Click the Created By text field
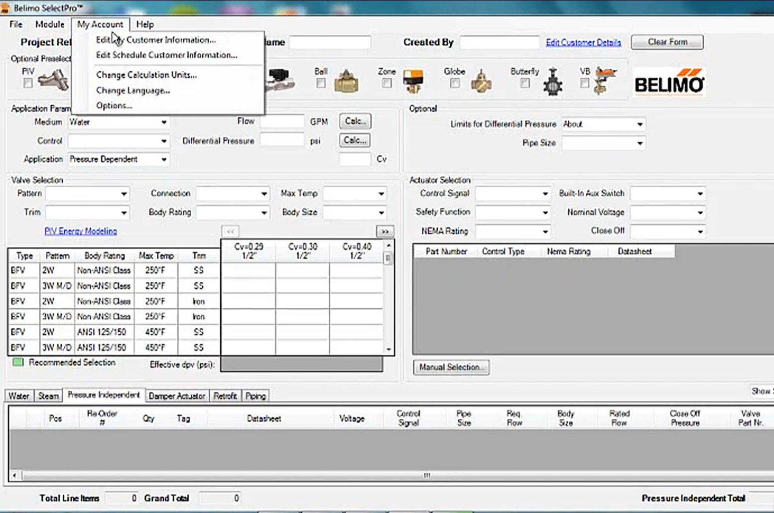The image size is (774, 513). [x=500, y=42]
